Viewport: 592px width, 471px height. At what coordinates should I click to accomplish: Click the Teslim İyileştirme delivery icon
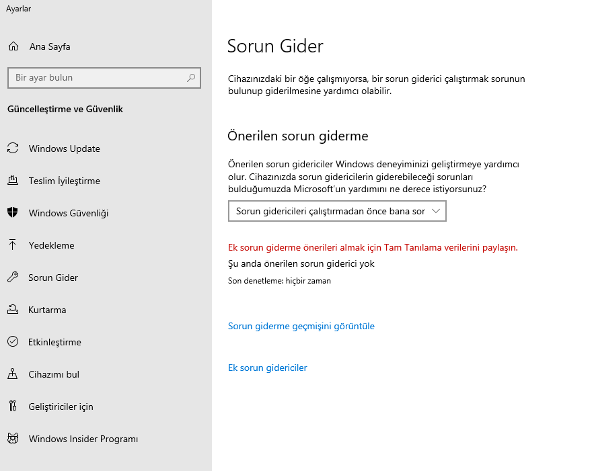click(x=13, y=181)
